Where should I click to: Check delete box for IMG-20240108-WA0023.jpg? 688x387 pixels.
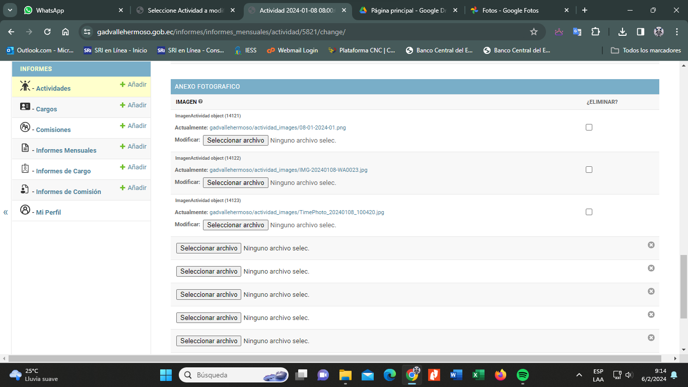(589, 170)
